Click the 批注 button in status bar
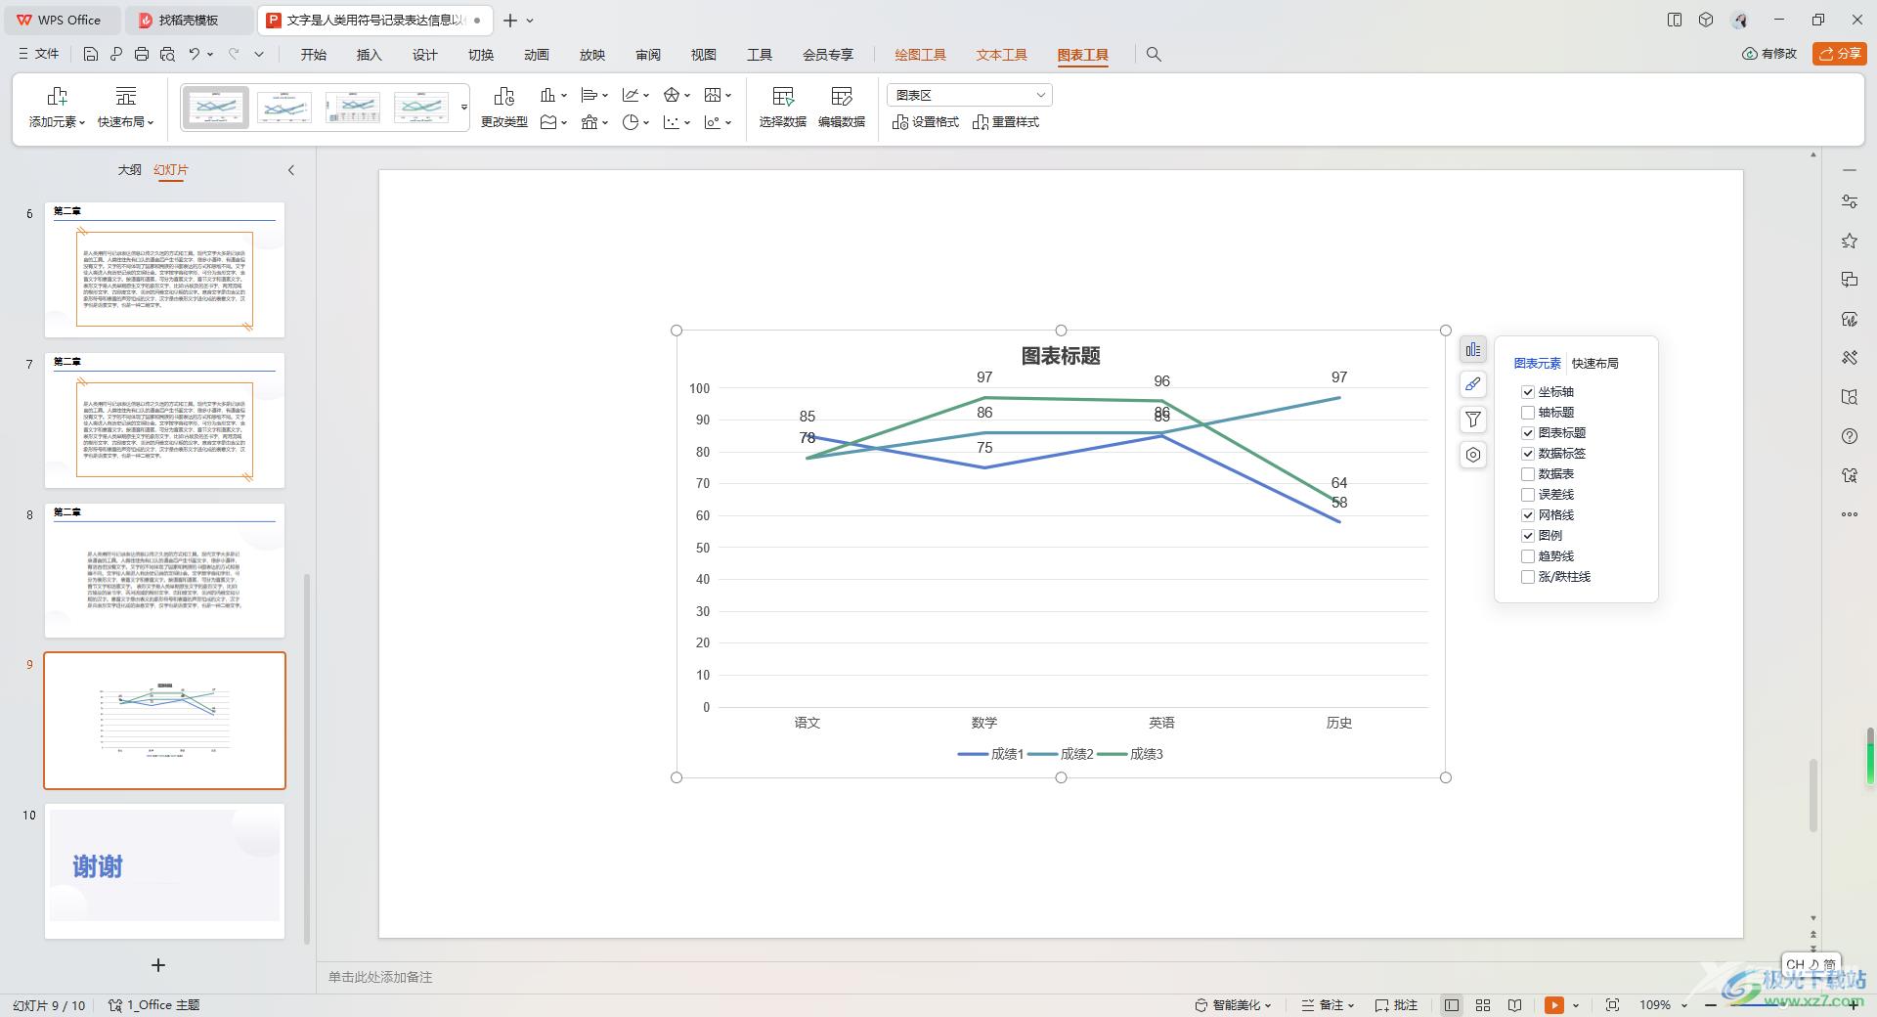 (x=1396, y=1004)
